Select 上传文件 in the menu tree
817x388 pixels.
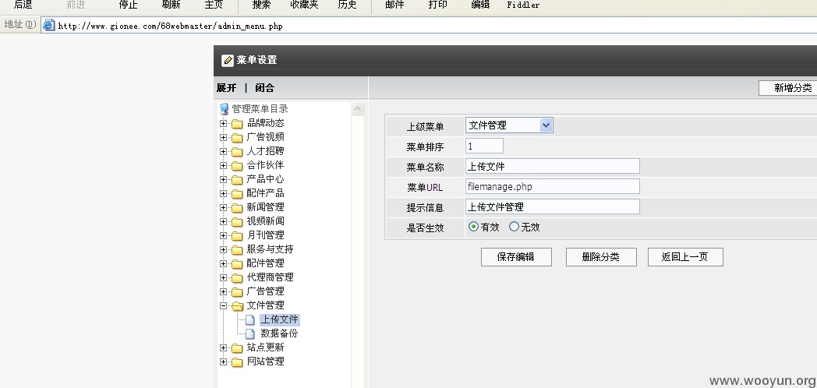click(x=279, y=319)
